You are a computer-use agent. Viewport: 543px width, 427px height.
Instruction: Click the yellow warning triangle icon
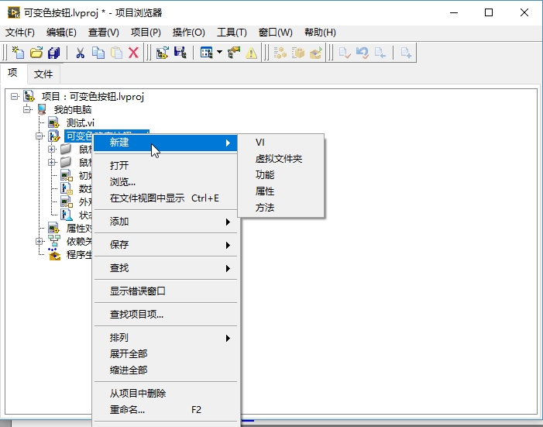[252, 53]
